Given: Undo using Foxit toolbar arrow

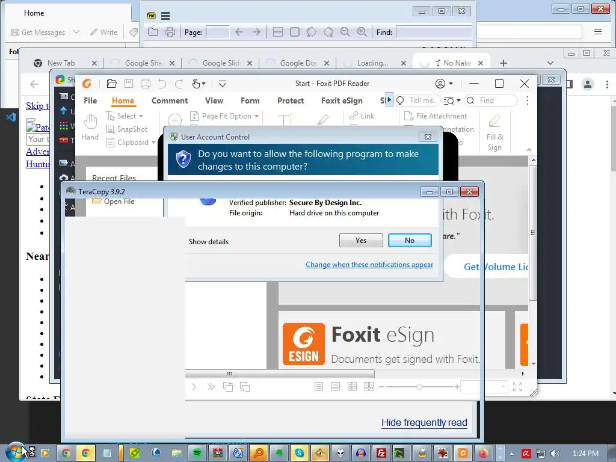Looking at the screenshot, I should pos(162,84).
